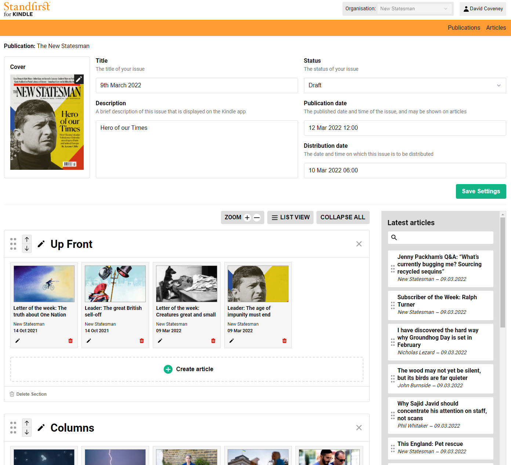
Task: Rename the Up Front section via pencil
Action: point(41,244)
